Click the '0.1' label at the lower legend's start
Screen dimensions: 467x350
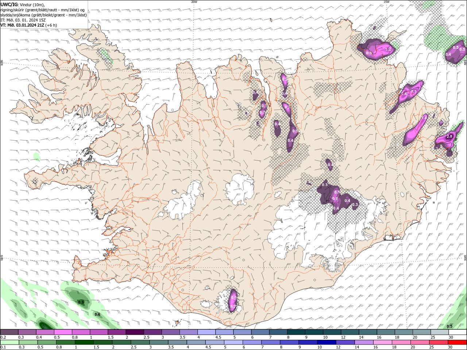point(3,347)
